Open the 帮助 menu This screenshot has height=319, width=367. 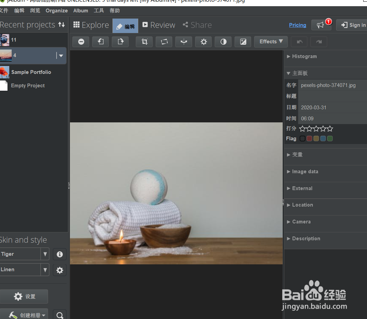(115, 11)
